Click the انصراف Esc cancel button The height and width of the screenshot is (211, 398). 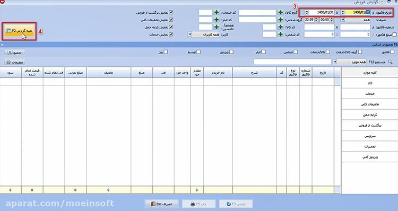162,204
